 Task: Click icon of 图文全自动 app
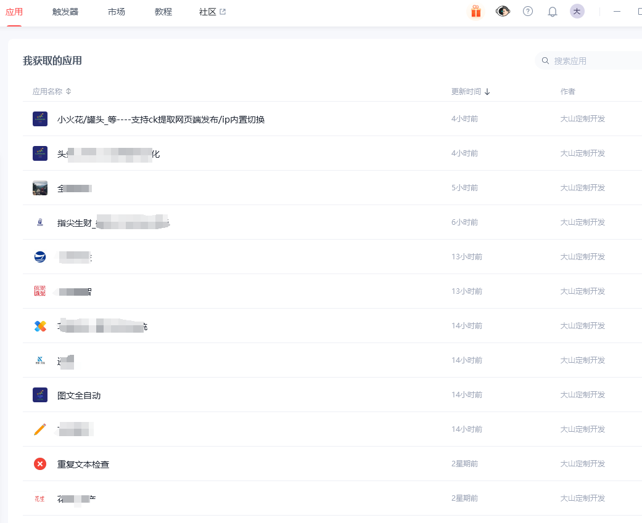(39, 395)
